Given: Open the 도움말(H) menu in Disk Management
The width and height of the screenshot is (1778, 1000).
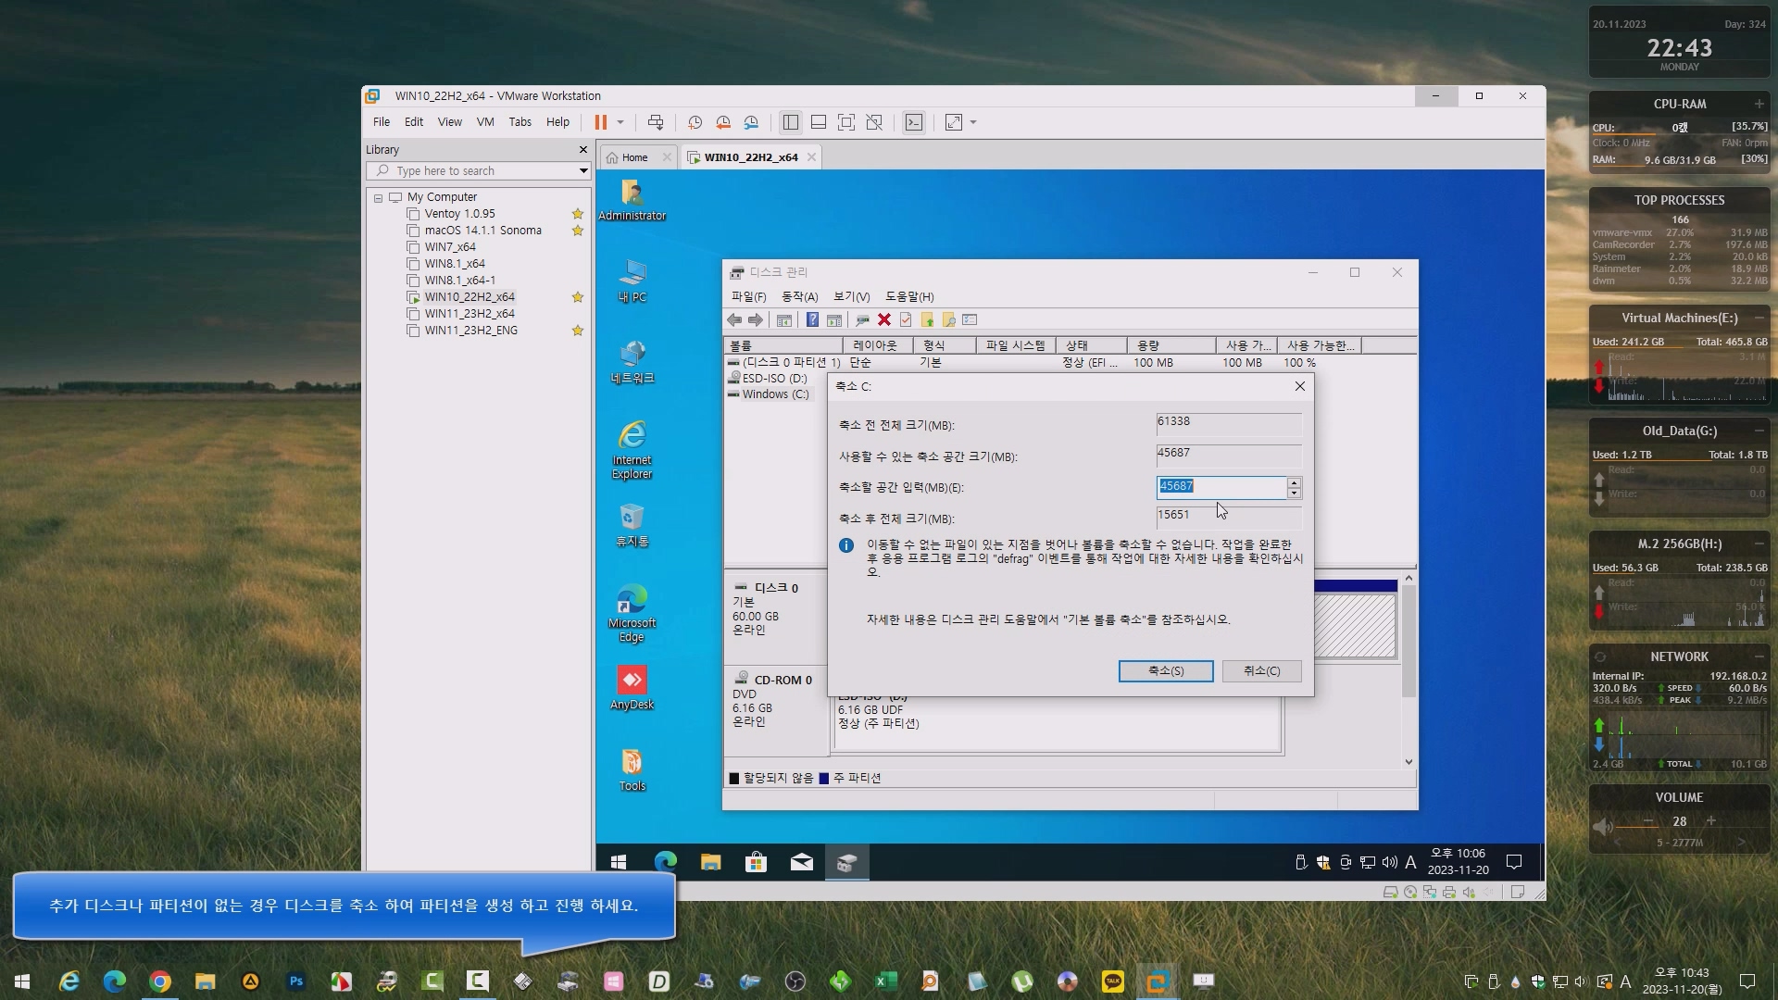Looking at the screenshot, I should (909, 296).
